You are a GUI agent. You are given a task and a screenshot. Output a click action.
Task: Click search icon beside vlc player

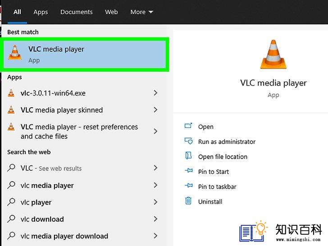(11, 202)
